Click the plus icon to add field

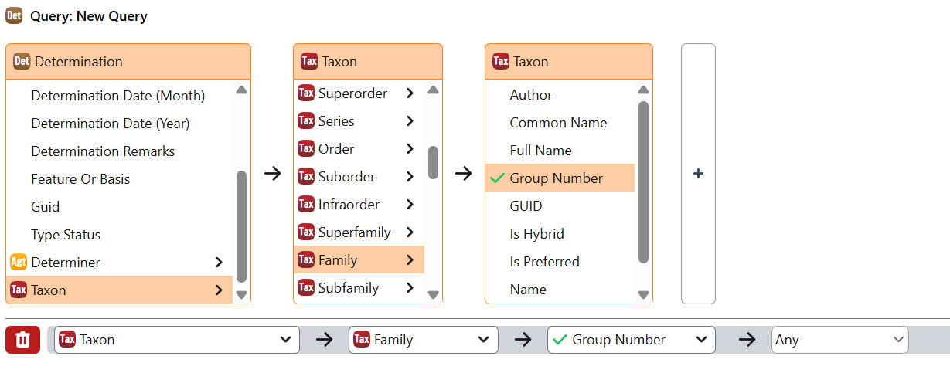click(x=698, y=174)
